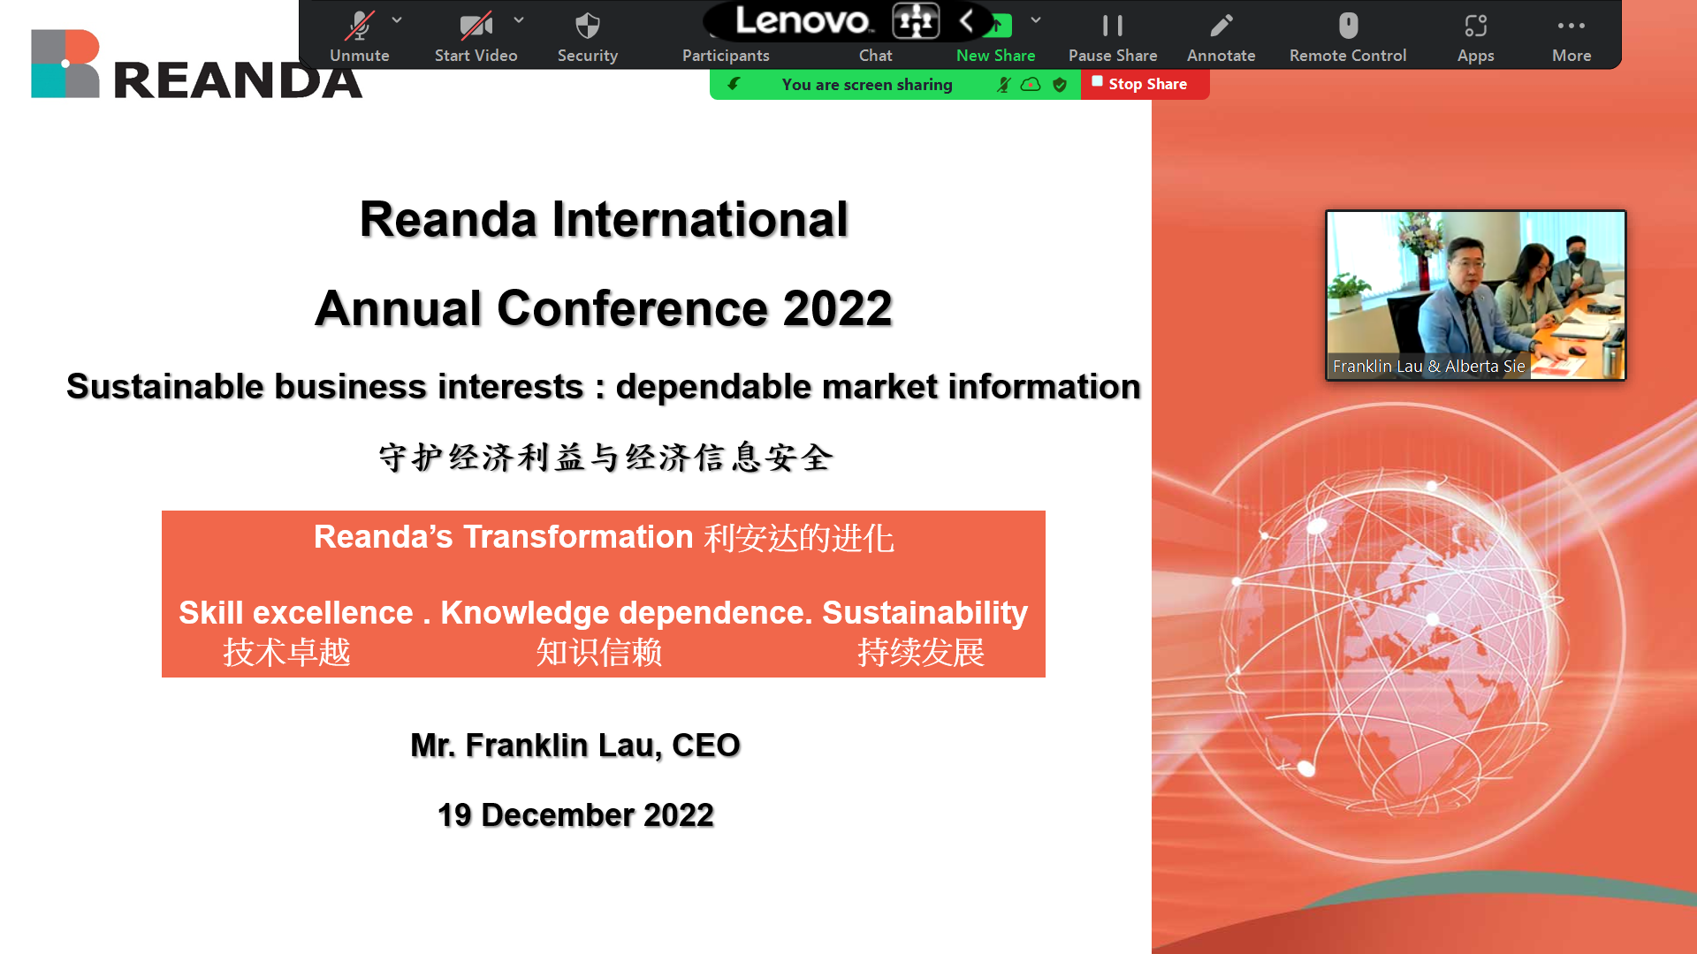
Task: Click the green encryption shield icon
Action: coord(1060,85)
